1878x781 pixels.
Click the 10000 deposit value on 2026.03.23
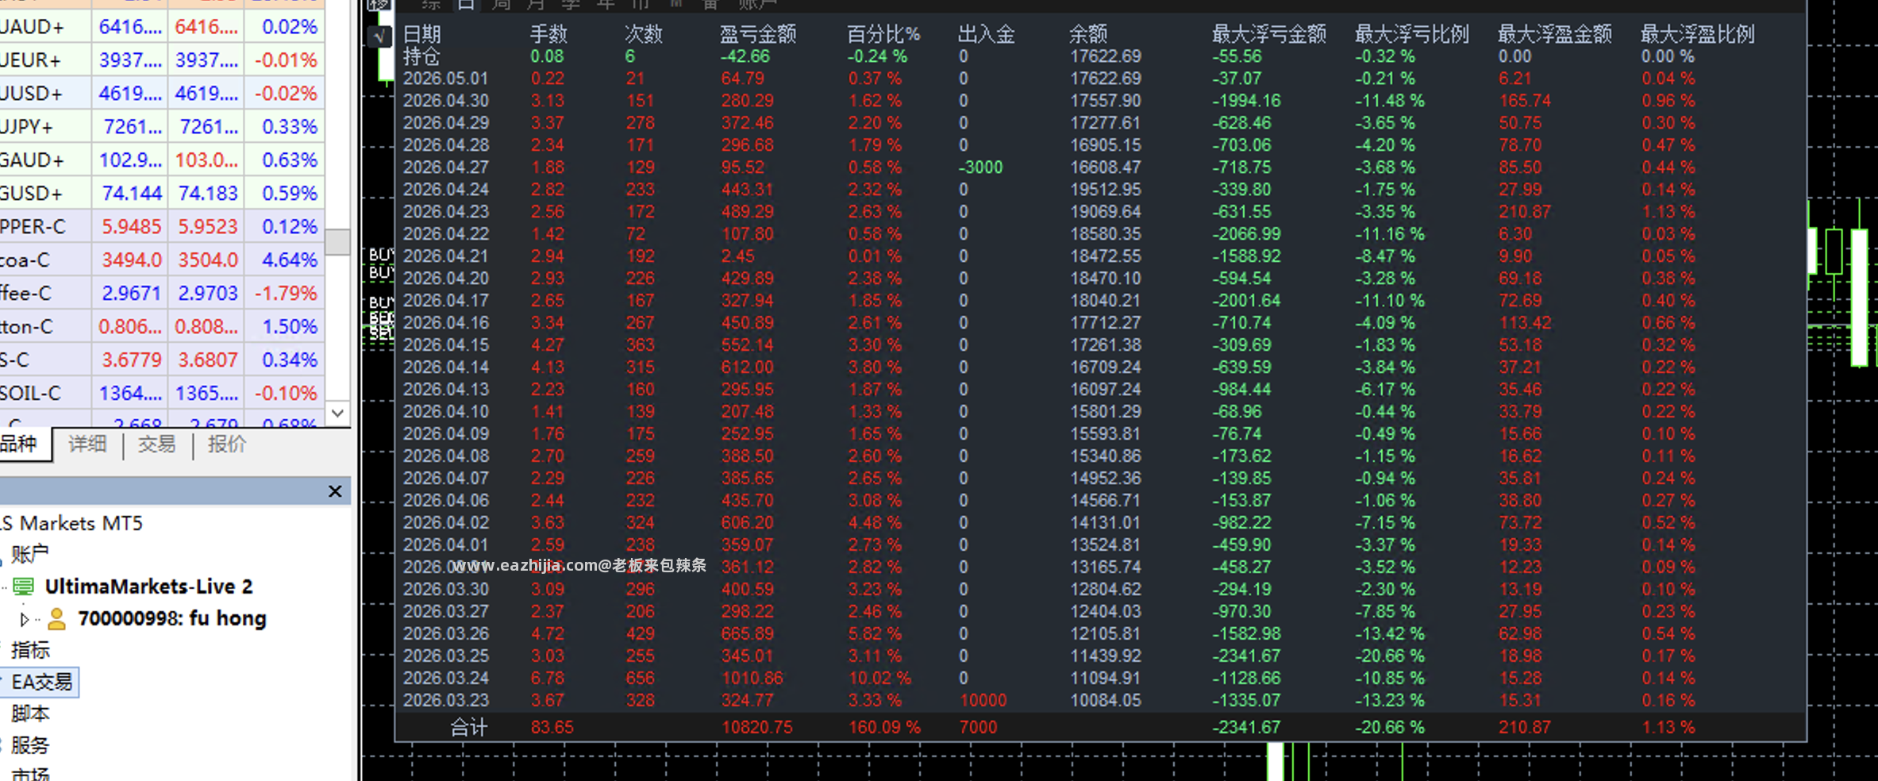tap(983, 701)
